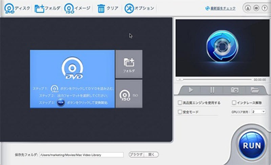Click the snapshot camera icon
Viewport: 271px width, 165px height.
(x=234, y=90)
